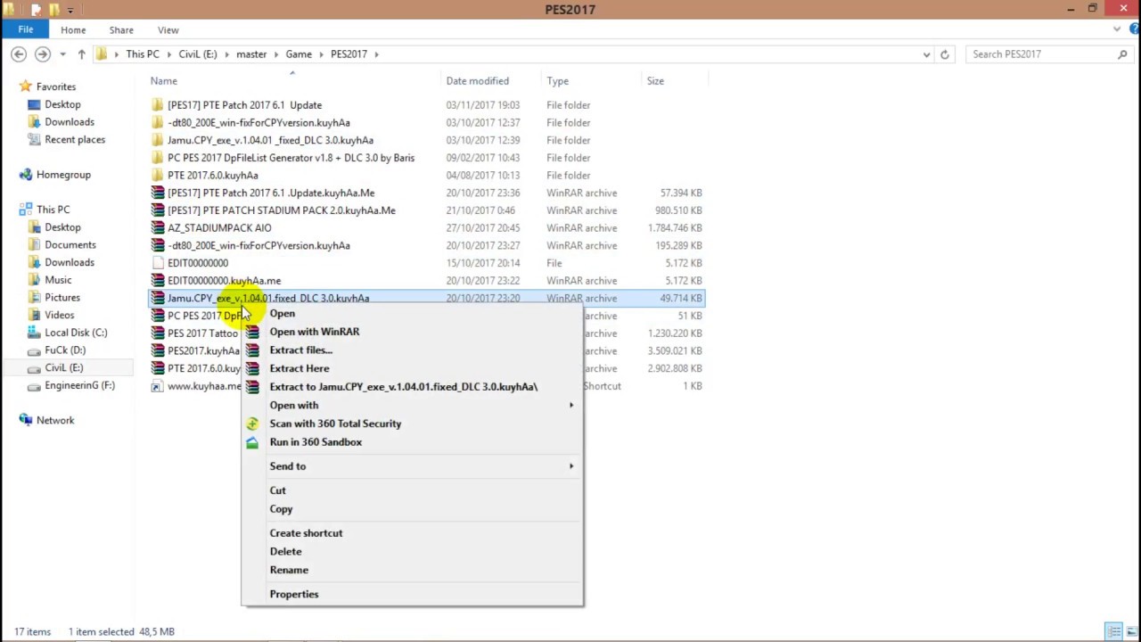This screenshot has width=1141, height=642.
Task: Choose Extract Here in the context menu
Action: click(x=300, y=368)
